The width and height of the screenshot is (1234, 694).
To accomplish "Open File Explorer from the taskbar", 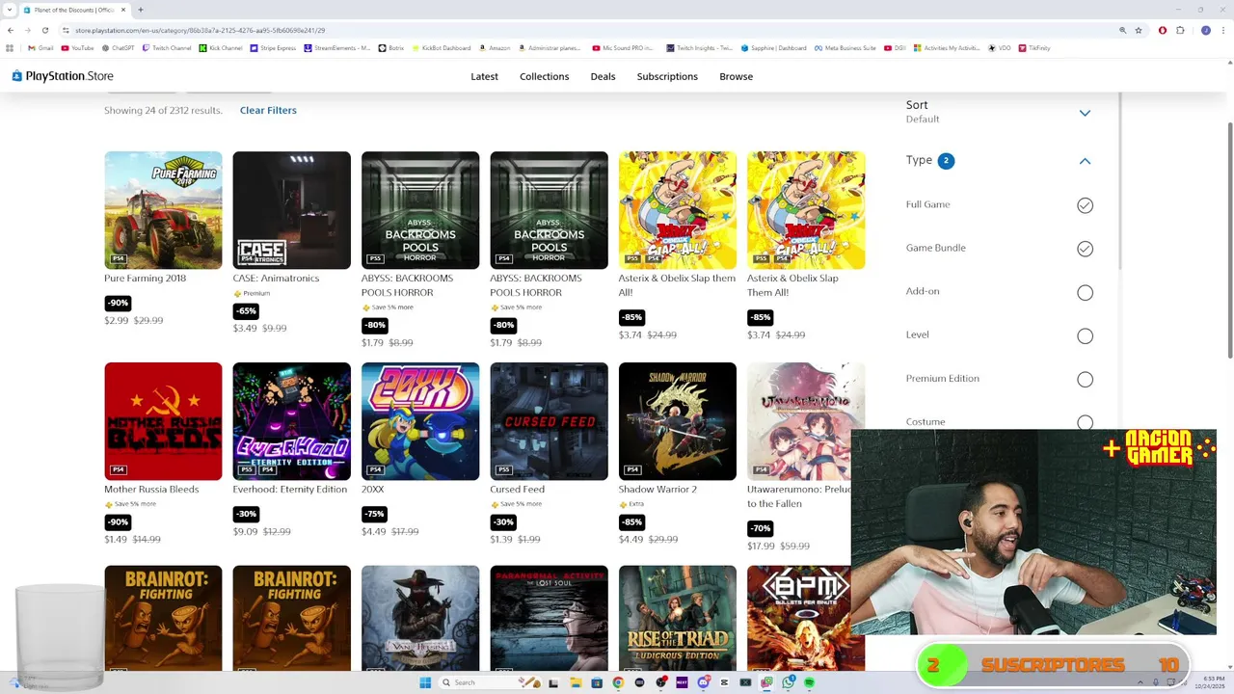I will tap(575, 682).
